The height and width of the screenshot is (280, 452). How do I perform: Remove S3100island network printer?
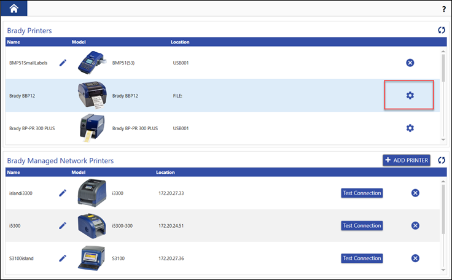pyautogui.click(x=415, y=258)
